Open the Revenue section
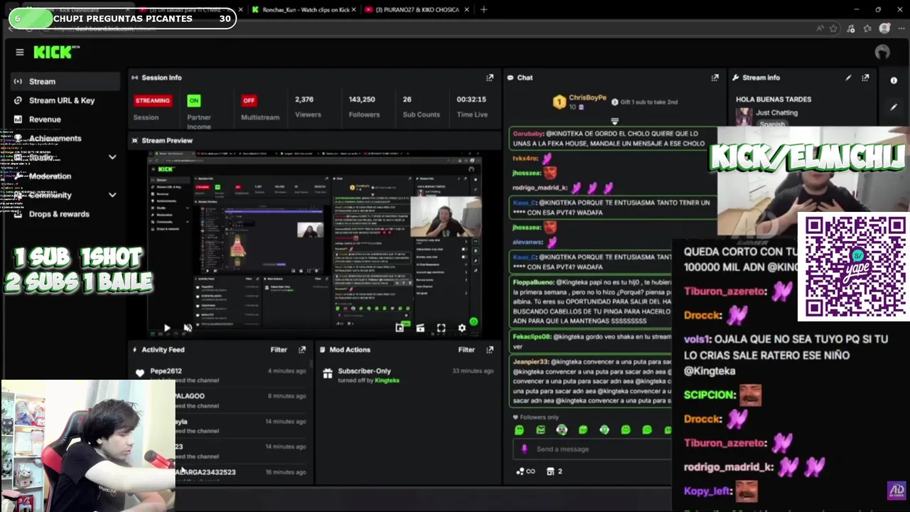910x512 pixels. coord(45,119)
